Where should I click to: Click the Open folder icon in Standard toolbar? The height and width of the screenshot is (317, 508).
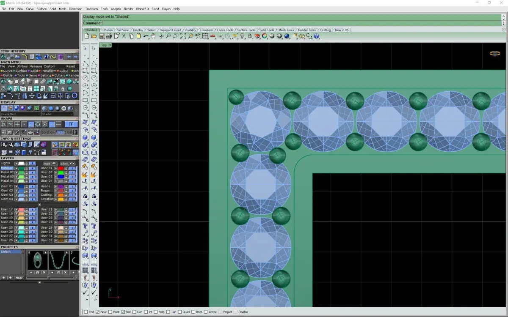pos(94,36)
